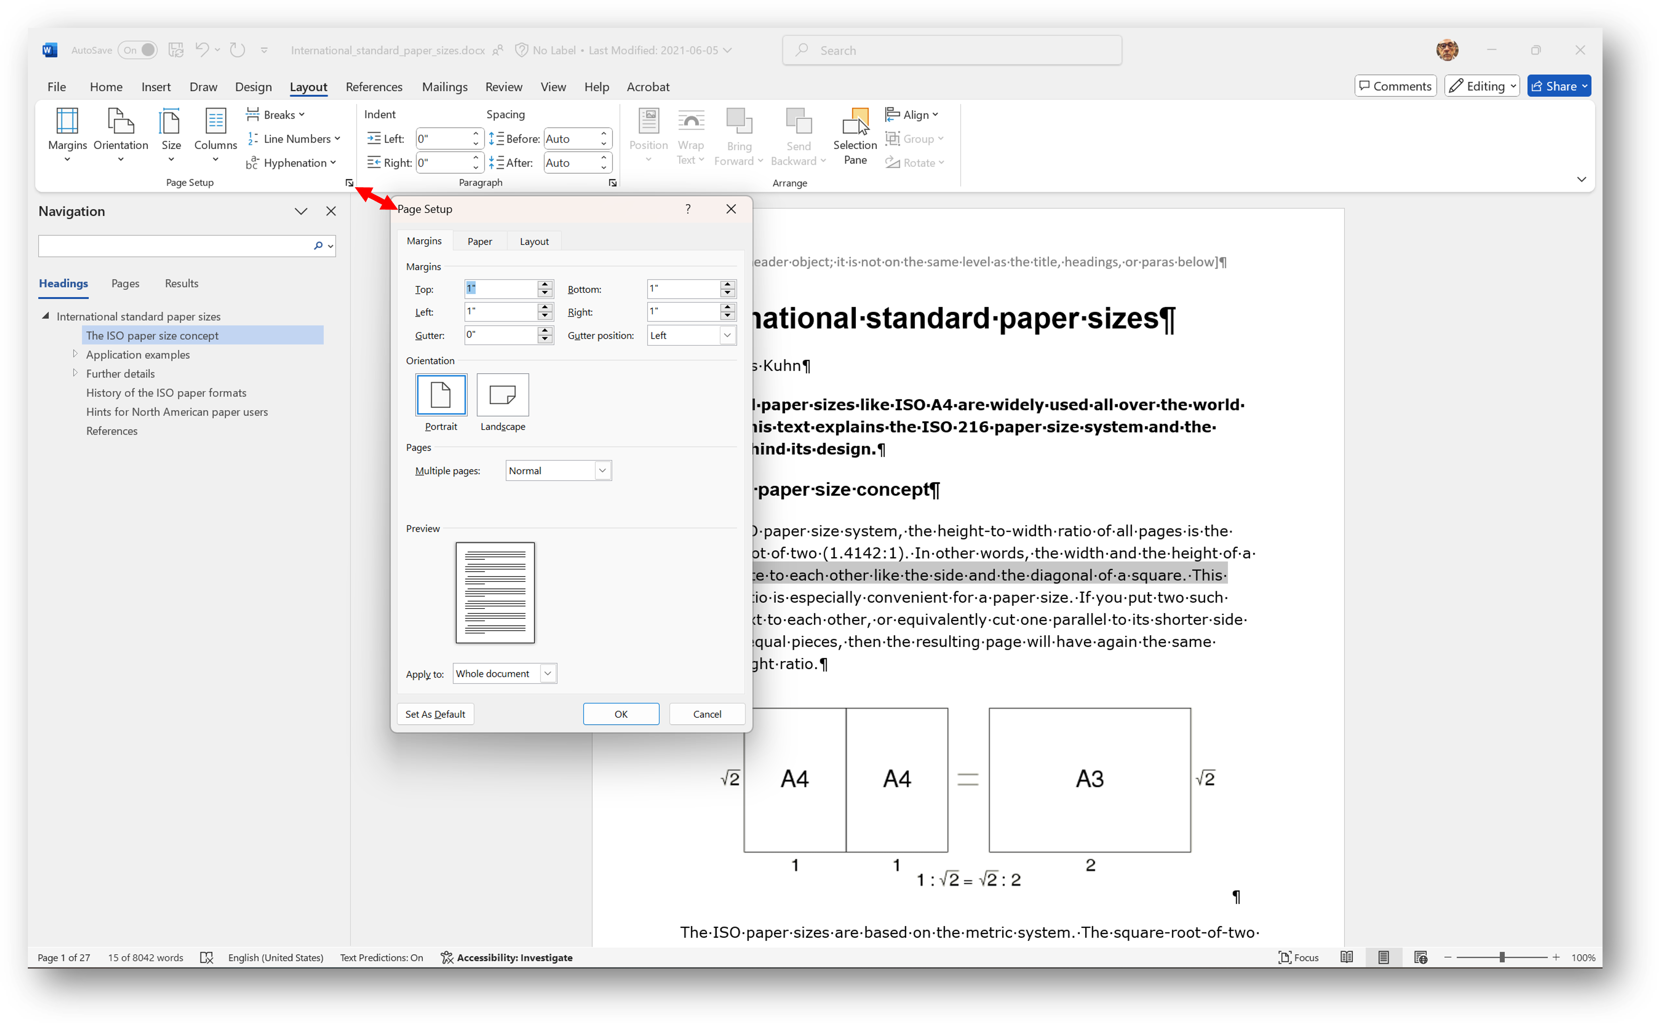
Task: Click the Set As Default button
Action: [435, 714]
